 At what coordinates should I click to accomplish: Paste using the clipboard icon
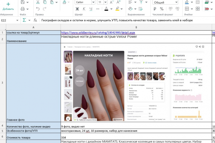pos(52,2)
